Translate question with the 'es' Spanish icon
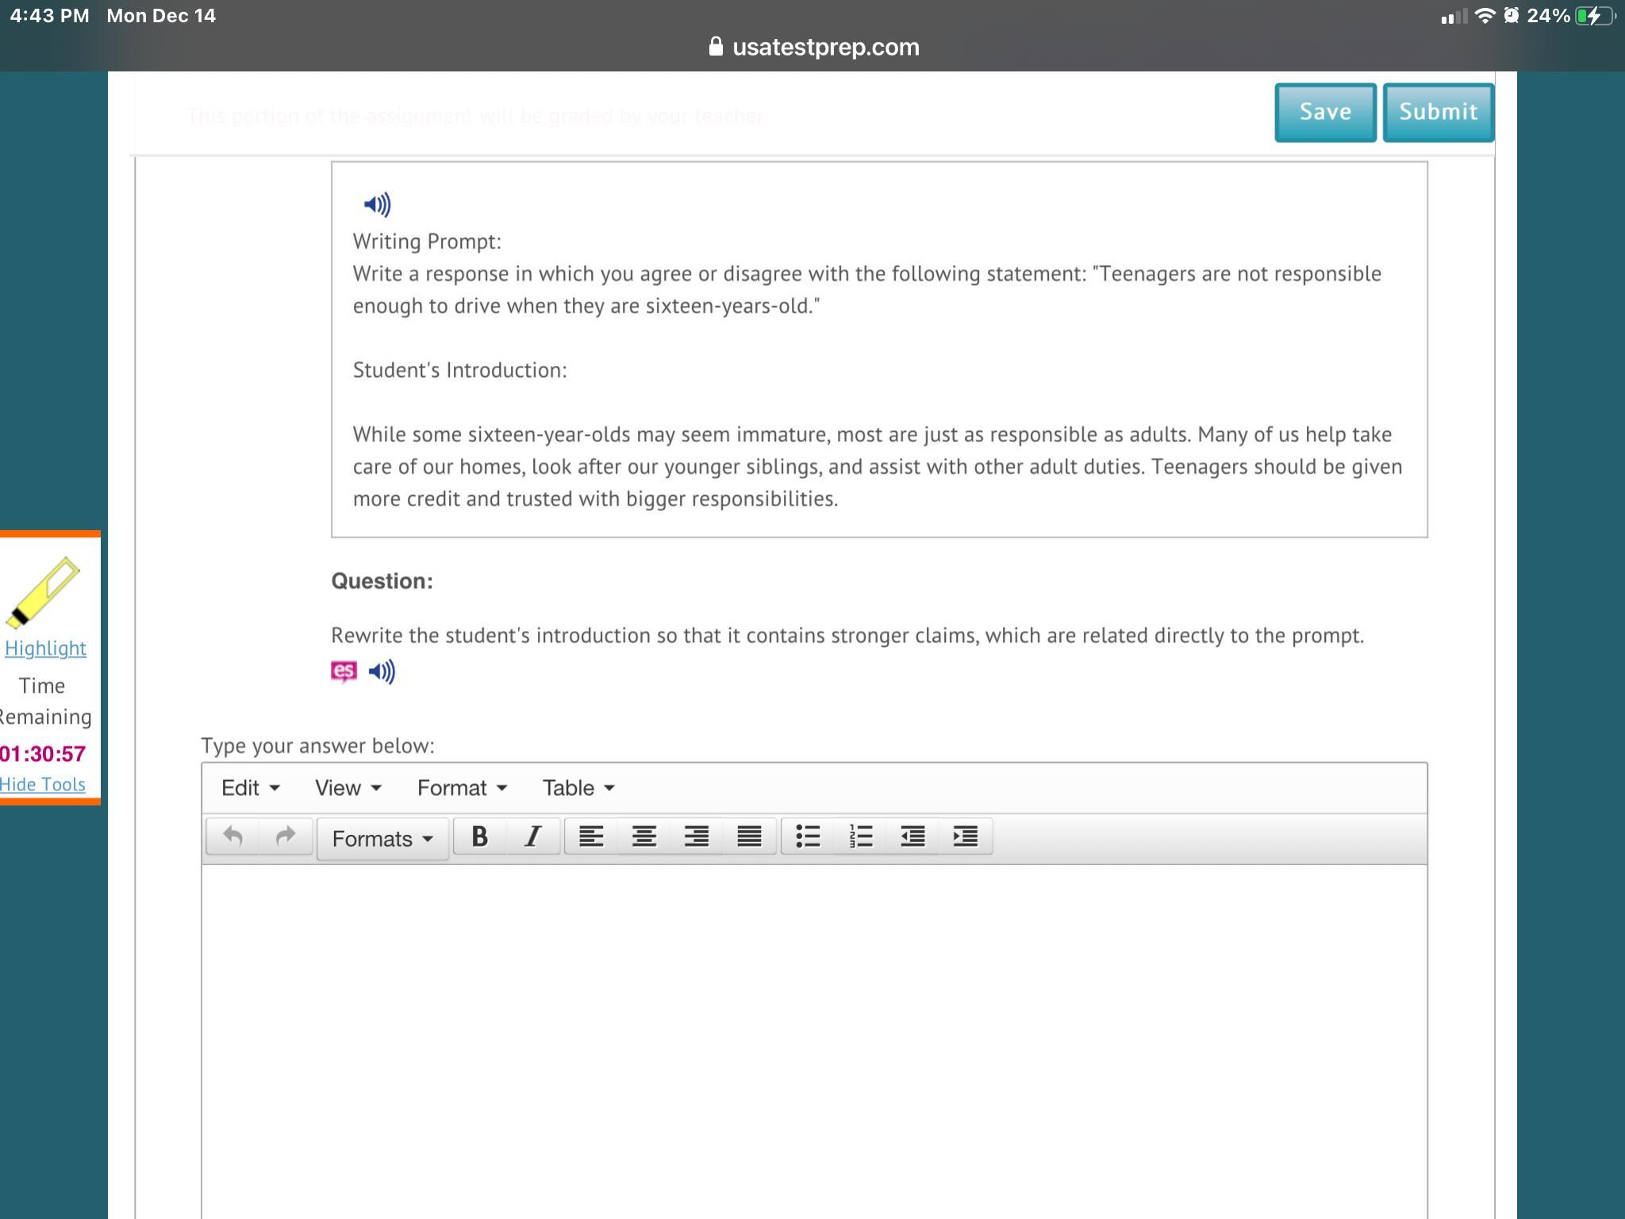Viewport: 1625px width, 1219px height. 344,671
